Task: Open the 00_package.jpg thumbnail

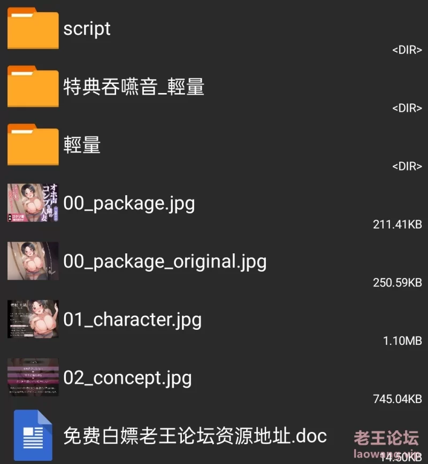Action: pyautogui.click(x=33, y=203)
